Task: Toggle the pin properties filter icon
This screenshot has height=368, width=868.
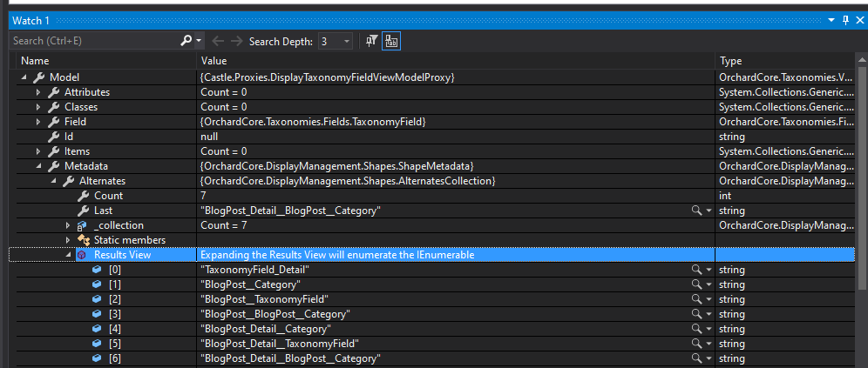Action: (x=371, y=41)
